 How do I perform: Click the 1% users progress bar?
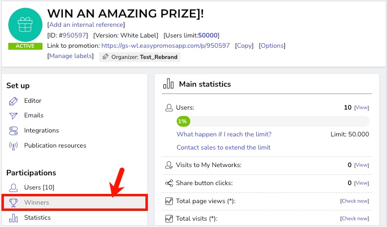[272, 121]
